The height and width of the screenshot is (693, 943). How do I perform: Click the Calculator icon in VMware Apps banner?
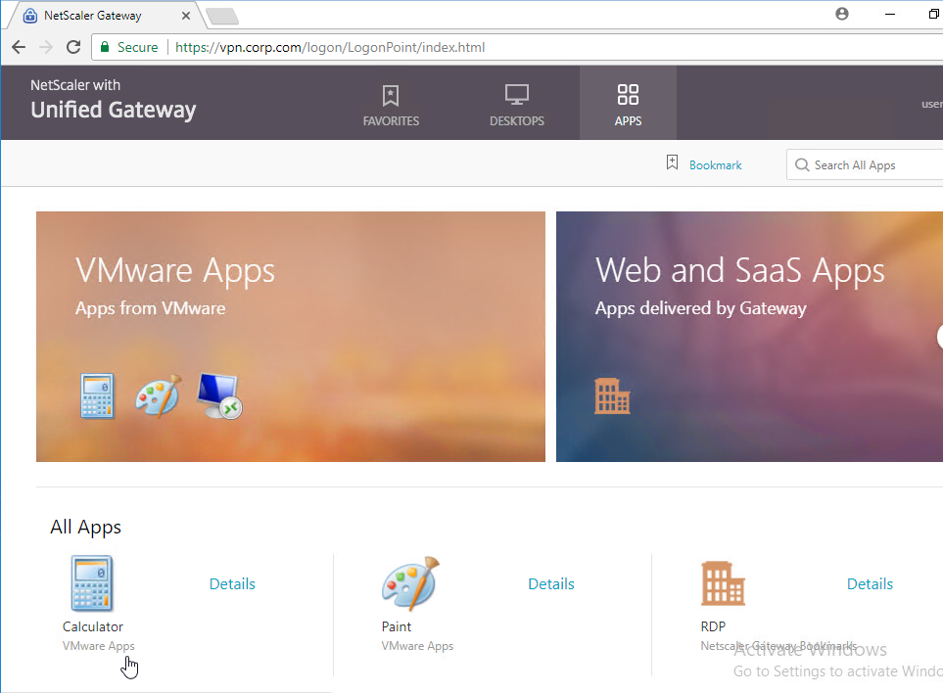97,395
